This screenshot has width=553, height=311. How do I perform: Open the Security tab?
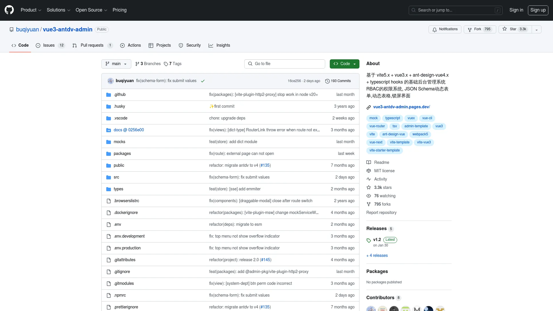(x=190, y=45)
